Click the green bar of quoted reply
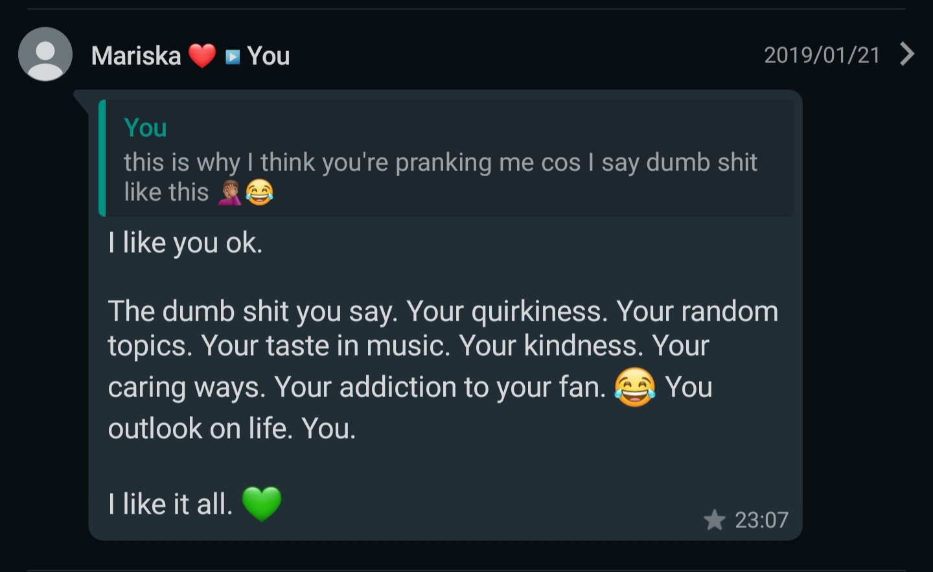This screenshot has height=572, width=933. point(102,159)
